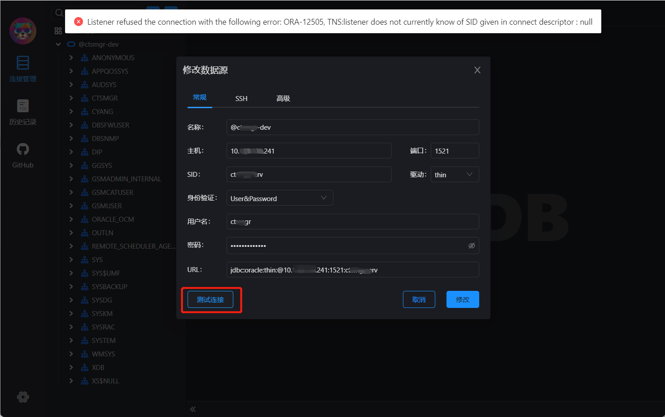Screen dimensions: 665x417
Task: Open the settings gear at bottom left
Action: pyautogui.click(x=22, y=397)
